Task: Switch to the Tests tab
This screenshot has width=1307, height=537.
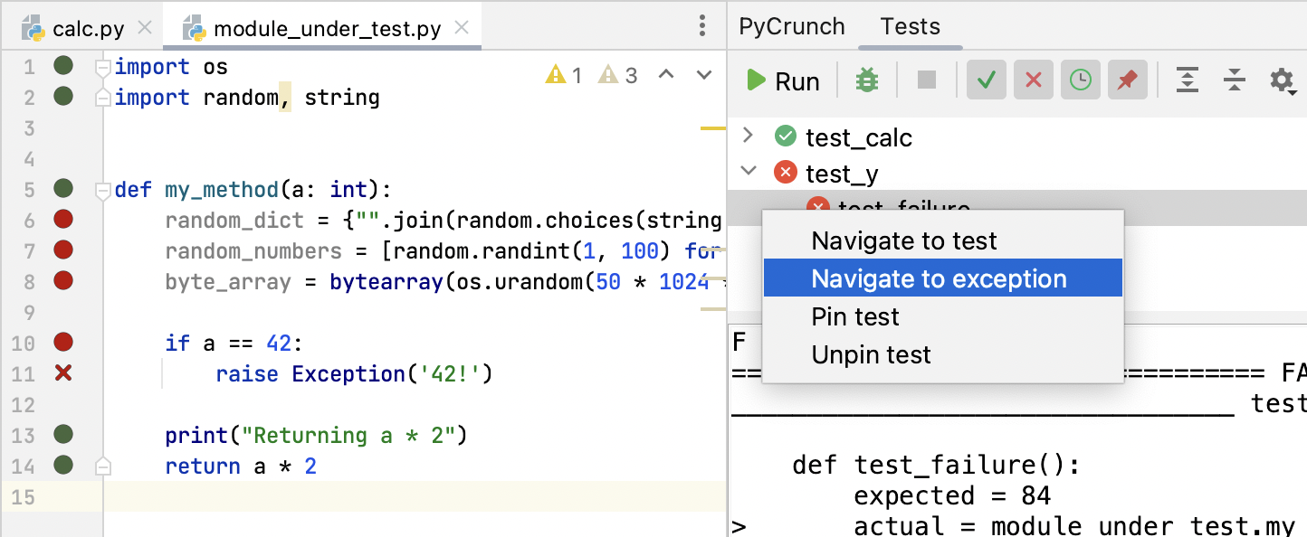Action: click(911, 26)
